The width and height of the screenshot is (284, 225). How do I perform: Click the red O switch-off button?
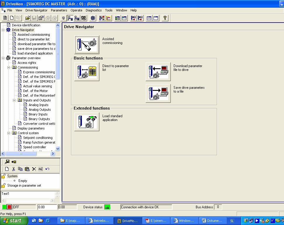[x=9, y=207]
